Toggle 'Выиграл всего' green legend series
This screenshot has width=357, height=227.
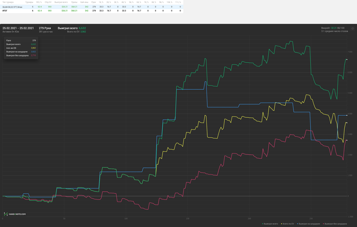click(270, 224)
